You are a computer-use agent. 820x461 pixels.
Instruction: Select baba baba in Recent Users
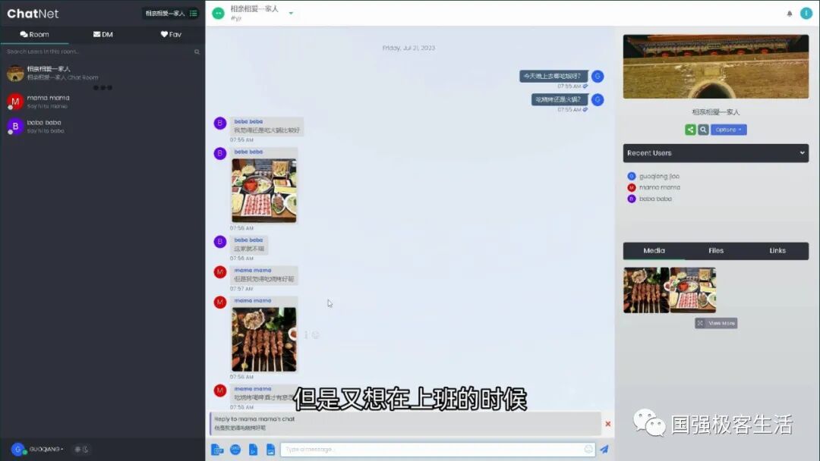[x=649, y=199]
